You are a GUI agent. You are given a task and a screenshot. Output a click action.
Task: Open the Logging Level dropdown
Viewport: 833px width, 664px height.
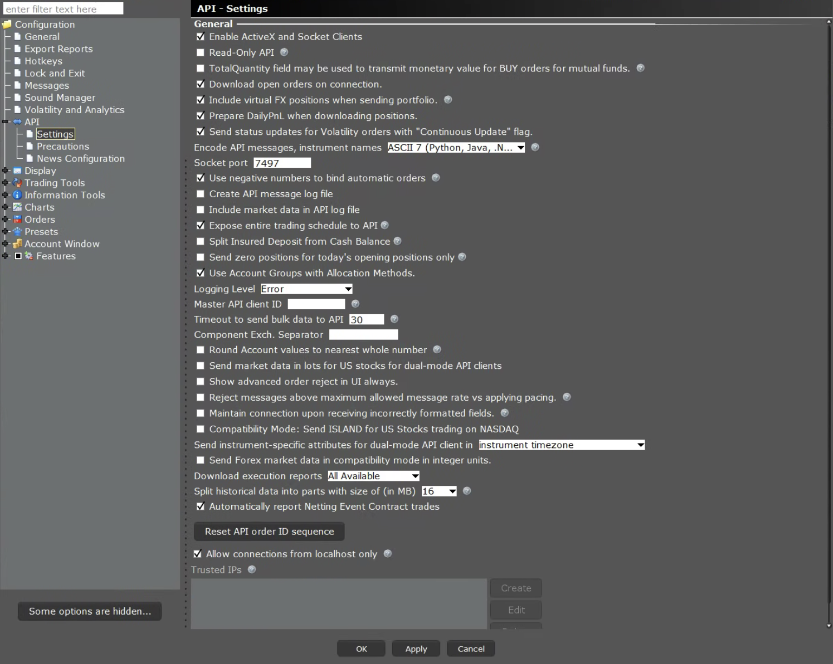pyautogui.click(x=307, y=289)
